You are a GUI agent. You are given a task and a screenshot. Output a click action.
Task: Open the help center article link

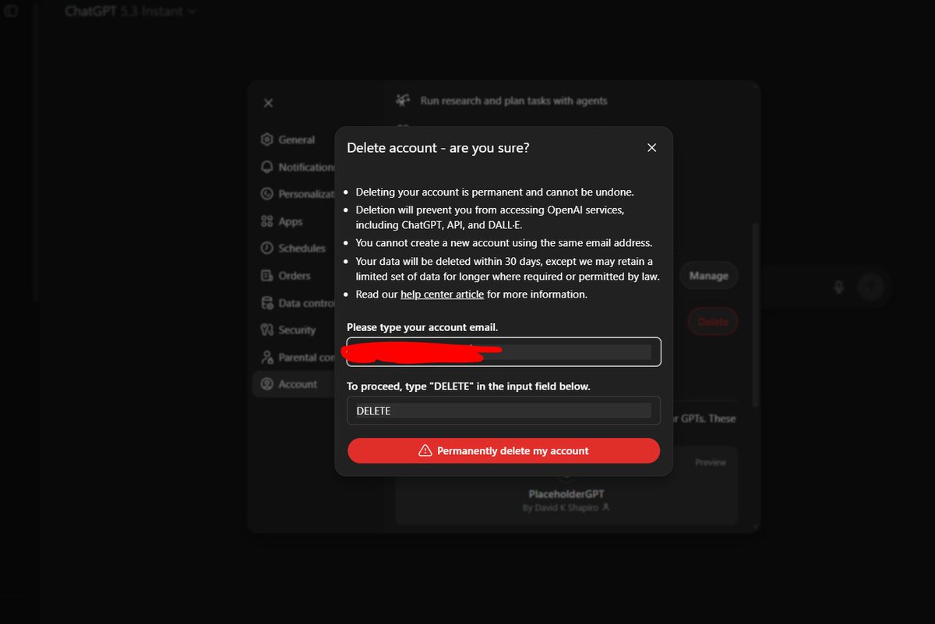[x=442, y=294]
